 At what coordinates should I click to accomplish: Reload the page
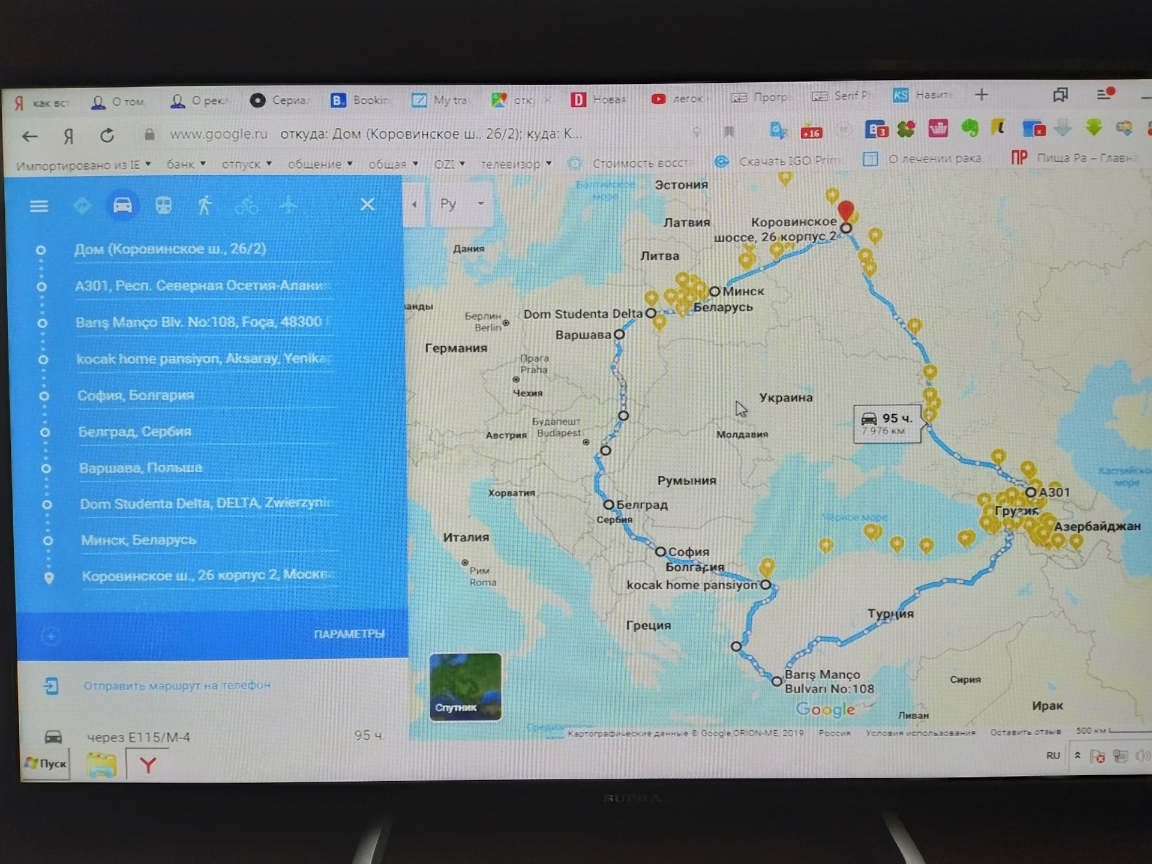coord(107,136)
